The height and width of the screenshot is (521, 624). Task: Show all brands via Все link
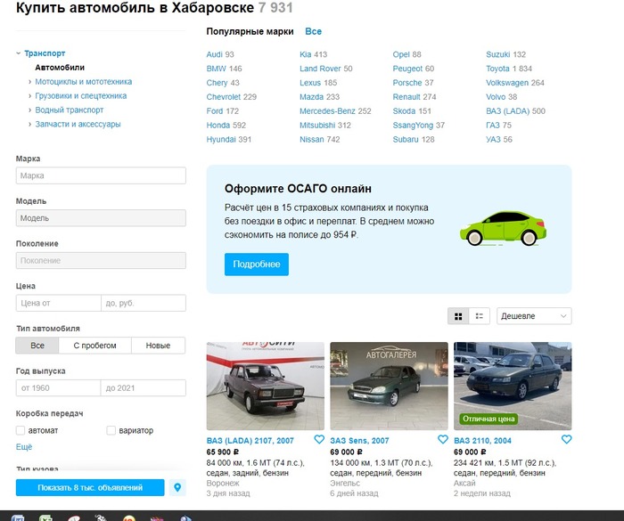tap(313, 31)
